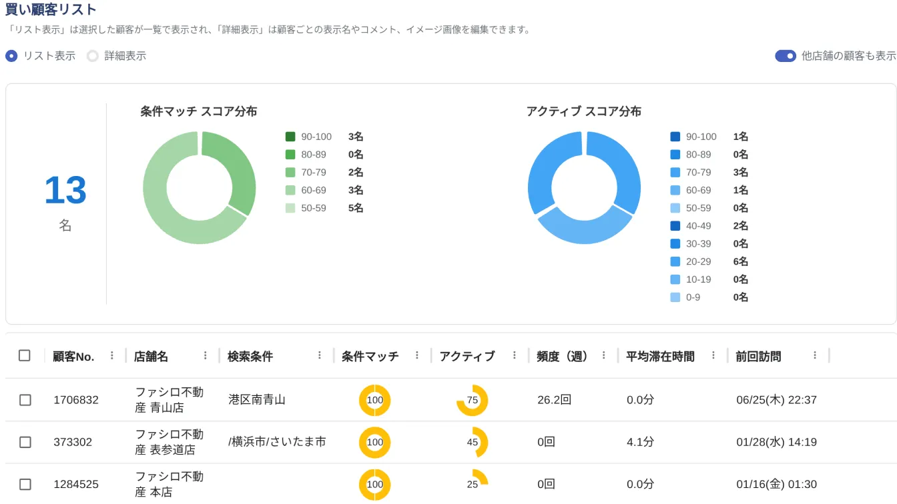Open the 顧客No. column menu icon
897x504 pixels.
pos(112,355)
